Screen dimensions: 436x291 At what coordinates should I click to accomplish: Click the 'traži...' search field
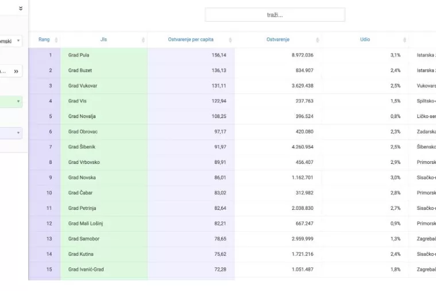click(275, 15)
